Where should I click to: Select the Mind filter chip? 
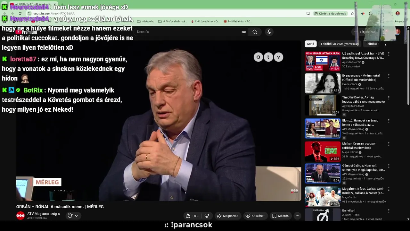click(x=311, y=44)
